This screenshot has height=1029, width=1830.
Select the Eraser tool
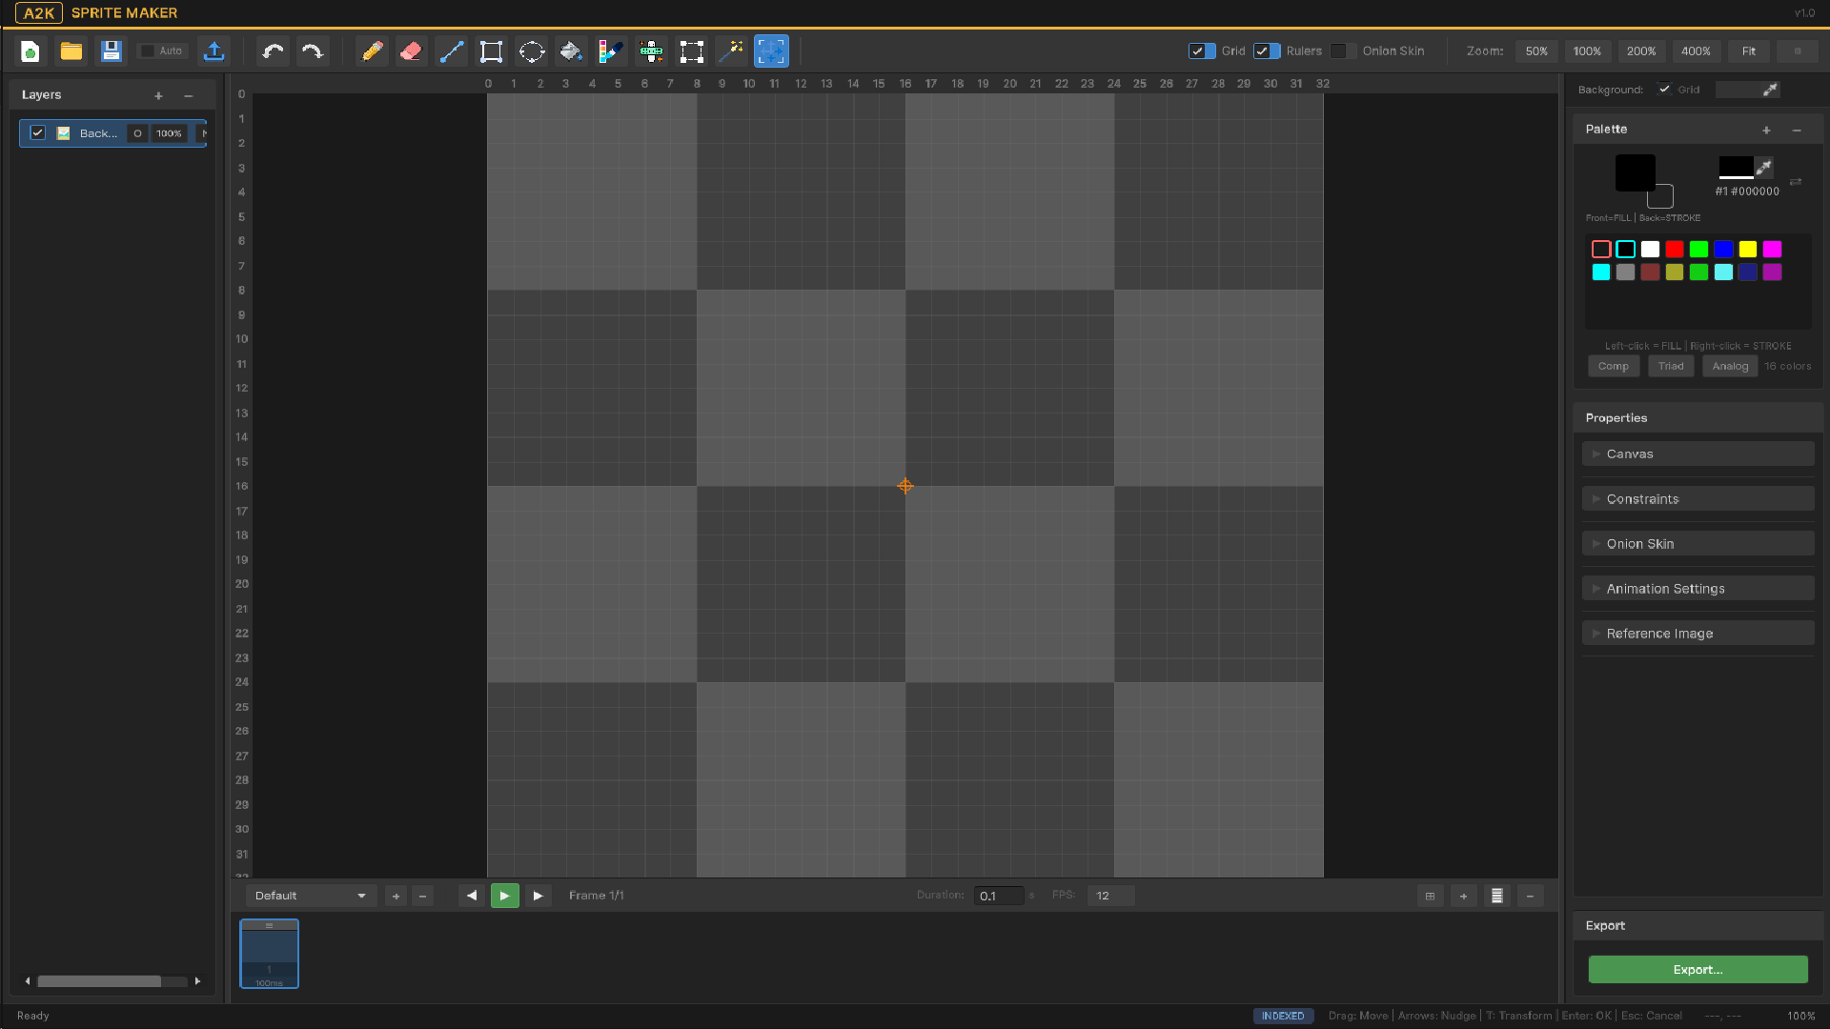pos(411,51)
